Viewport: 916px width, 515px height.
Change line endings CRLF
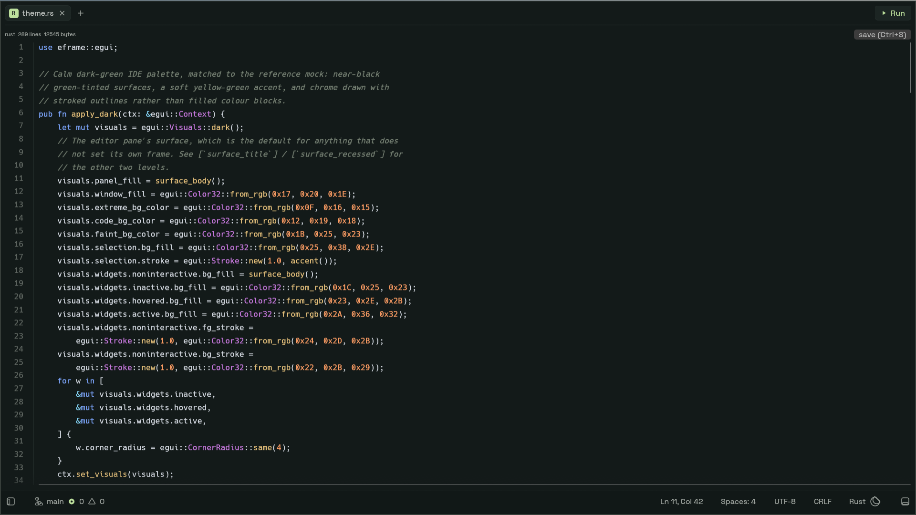pyautogui.click(x=822, y=501)
